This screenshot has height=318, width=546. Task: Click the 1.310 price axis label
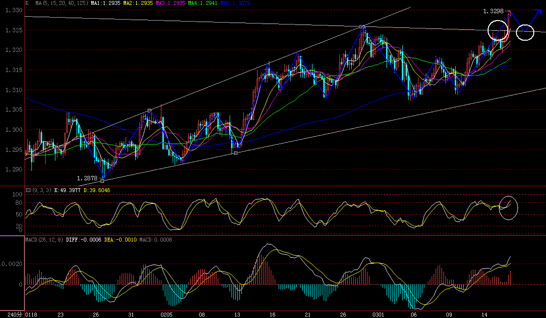[x=14, y=90]
